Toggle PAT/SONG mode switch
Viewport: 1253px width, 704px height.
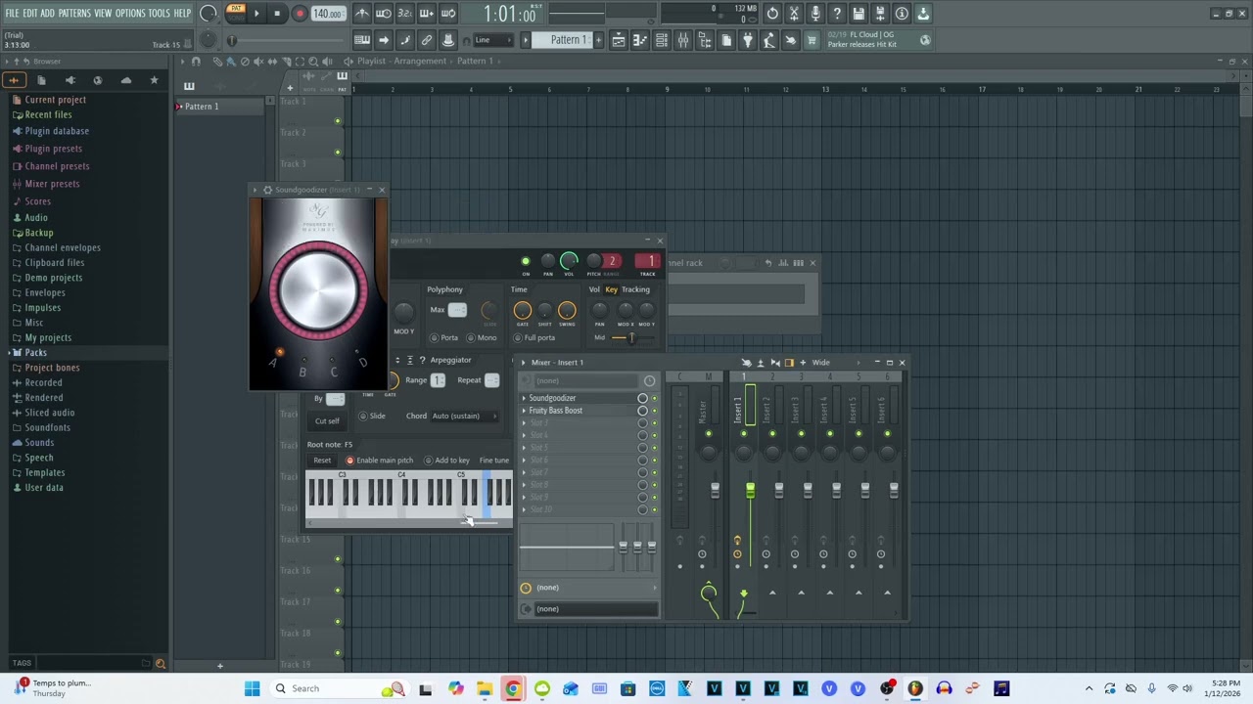tap(236, 13)
